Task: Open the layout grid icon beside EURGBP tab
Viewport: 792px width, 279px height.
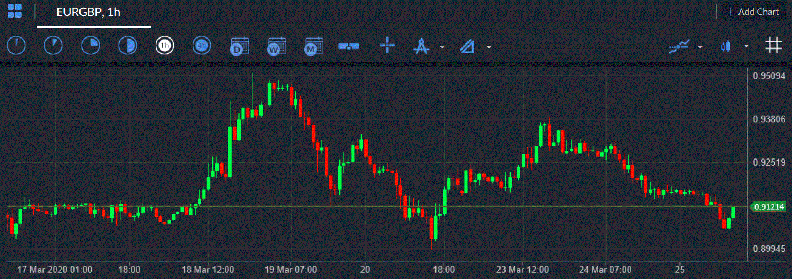Action: pos(14,11)
